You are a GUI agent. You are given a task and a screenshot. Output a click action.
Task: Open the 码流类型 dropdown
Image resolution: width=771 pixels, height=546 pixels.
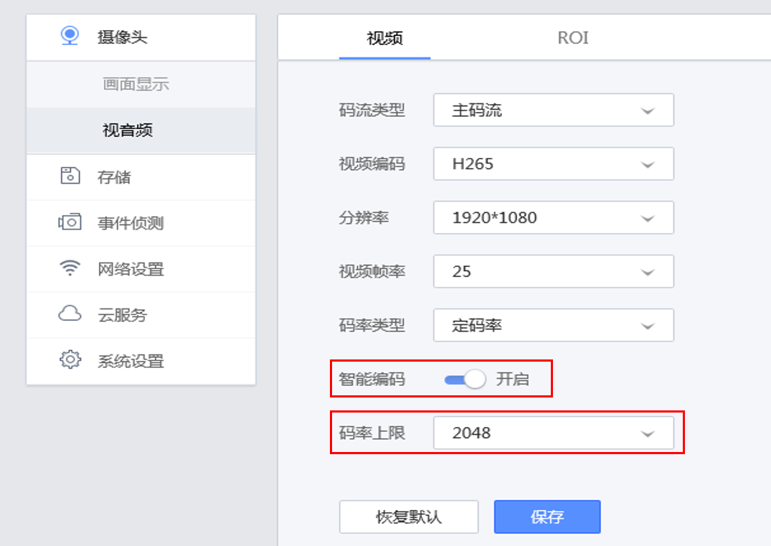[x=553, y=110]
